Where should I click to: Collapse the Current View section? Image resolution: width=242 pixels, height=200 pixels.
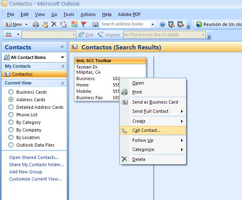coord(62,83)
